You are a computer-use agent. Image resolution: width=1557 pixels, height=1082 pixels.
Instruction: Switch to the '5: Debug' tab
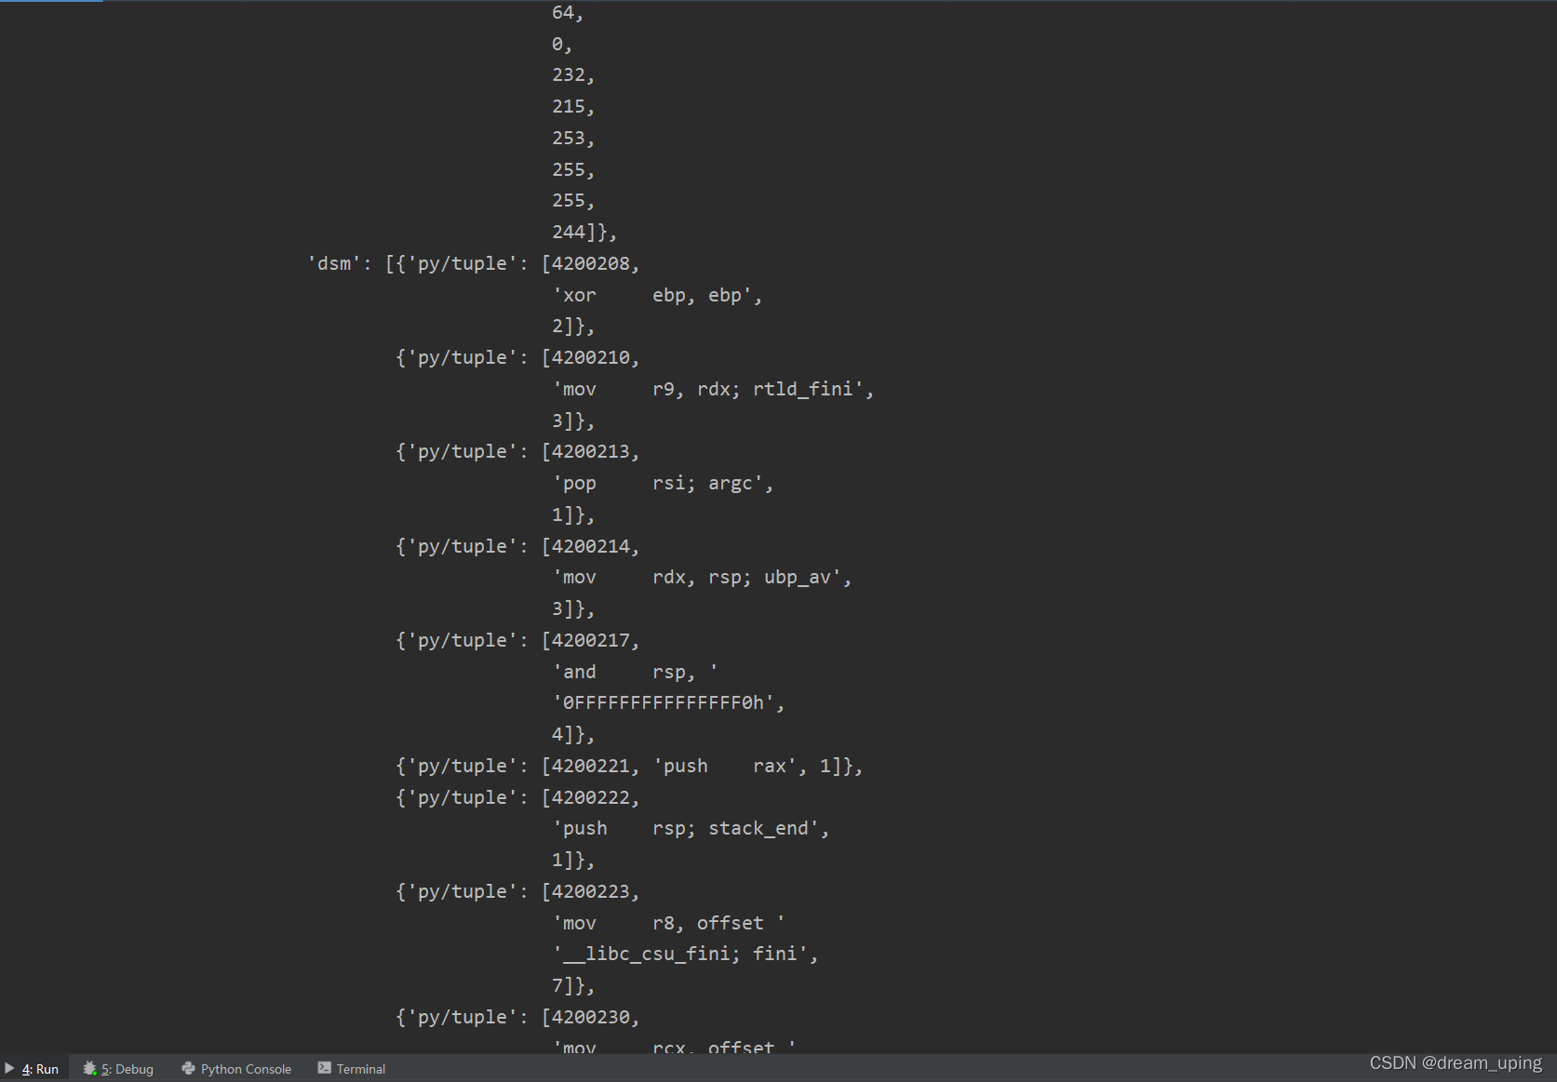pos(125,1068)
